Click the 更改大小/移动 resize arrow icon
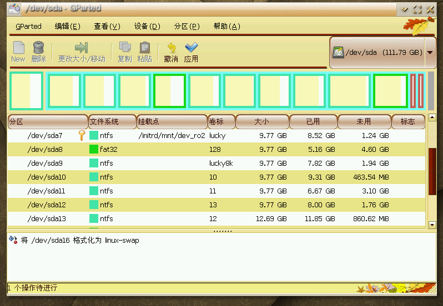The width and height of the screenshot is (443, 306). [82, 47]
